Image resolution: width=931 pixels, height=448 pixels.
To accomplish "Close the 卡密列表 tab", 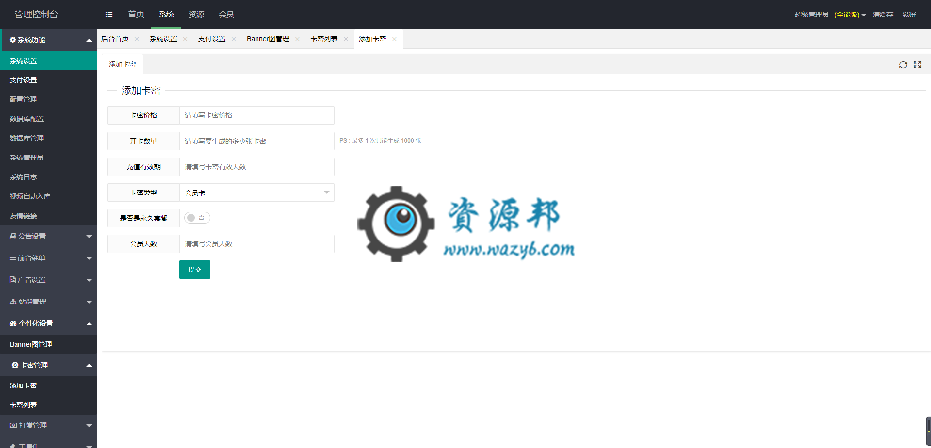I will pos(346,39).
